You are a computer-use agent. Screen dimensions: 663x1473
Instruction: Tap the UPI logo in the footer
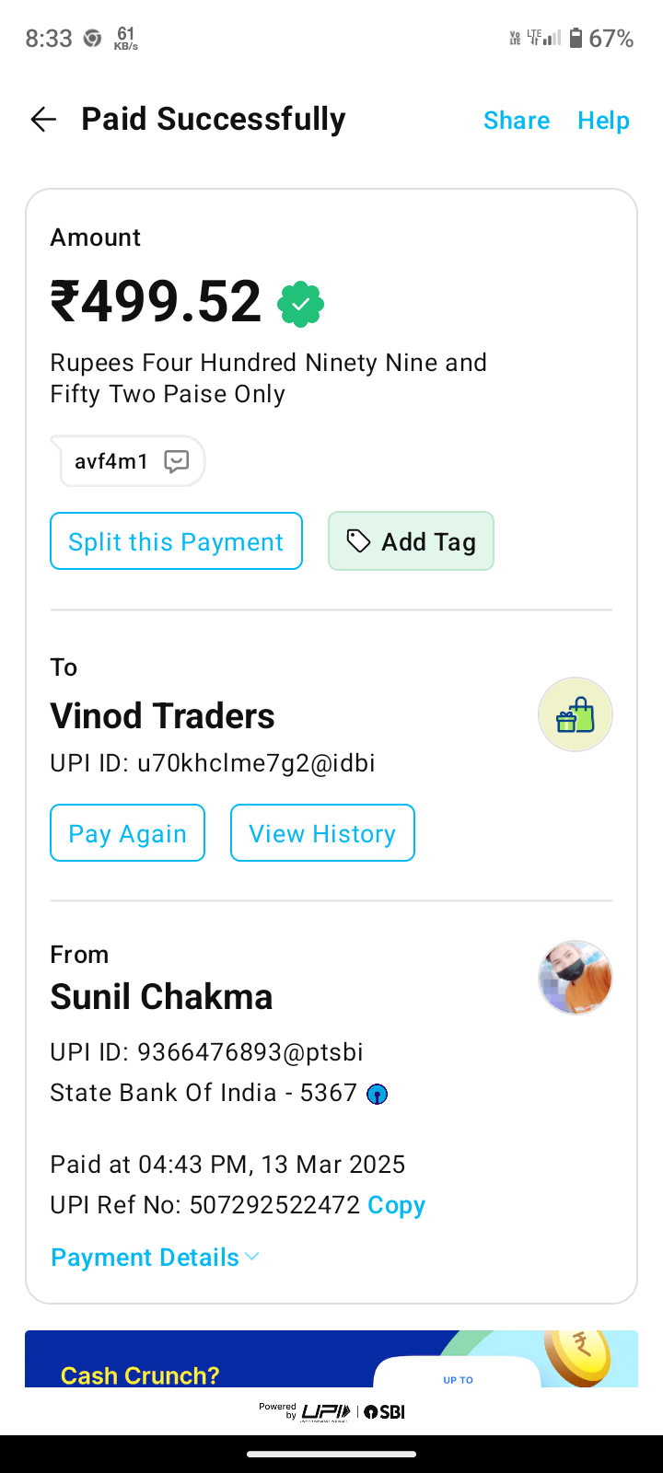pos(325,1411)
